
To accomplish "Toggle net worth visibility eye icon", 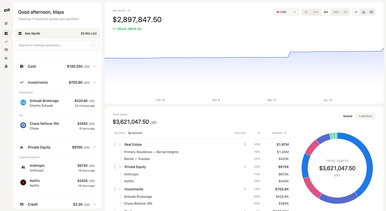I will pos(129,10).
